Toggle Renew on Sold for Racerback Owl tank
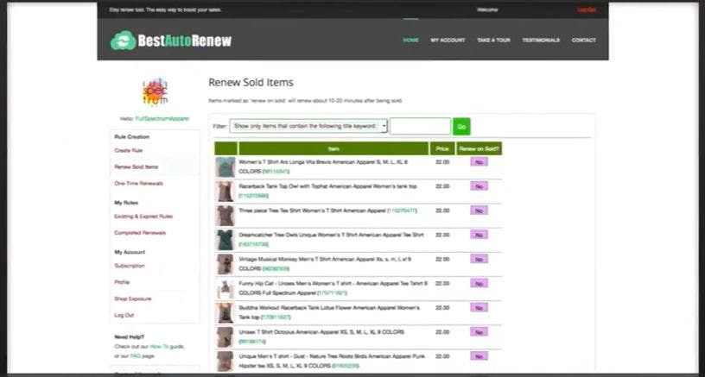Screen dimensions: 705x377 tap(479, 186)
